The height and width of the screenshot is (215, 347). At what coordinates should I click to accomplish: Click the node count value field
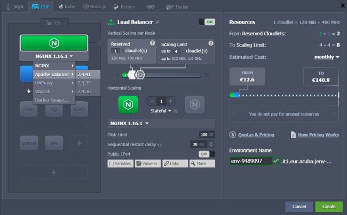coord(161,101)
